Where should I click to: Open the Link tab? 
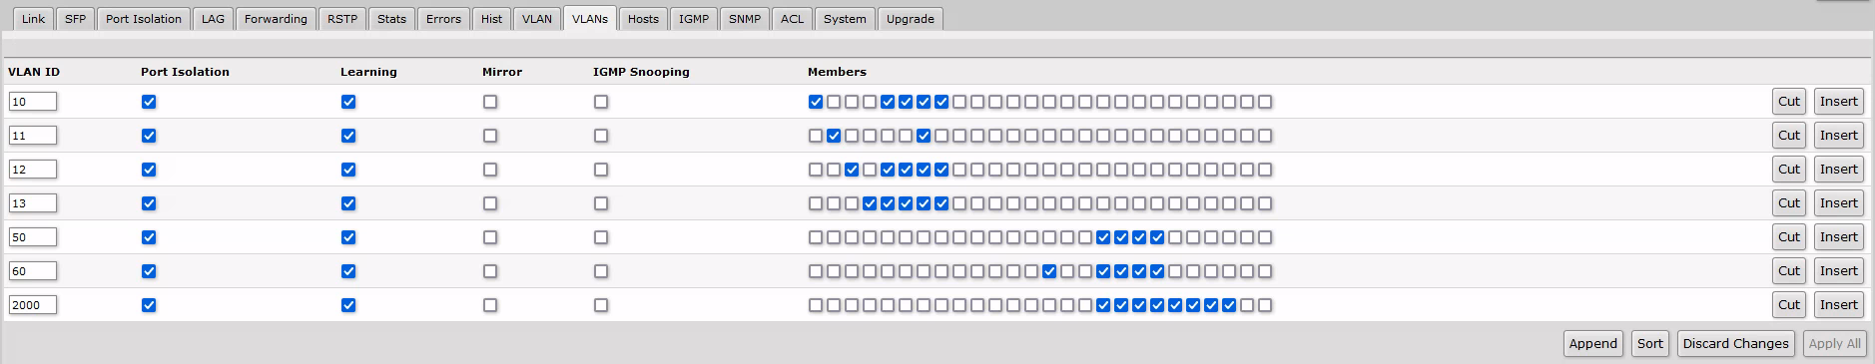point(33,19)
